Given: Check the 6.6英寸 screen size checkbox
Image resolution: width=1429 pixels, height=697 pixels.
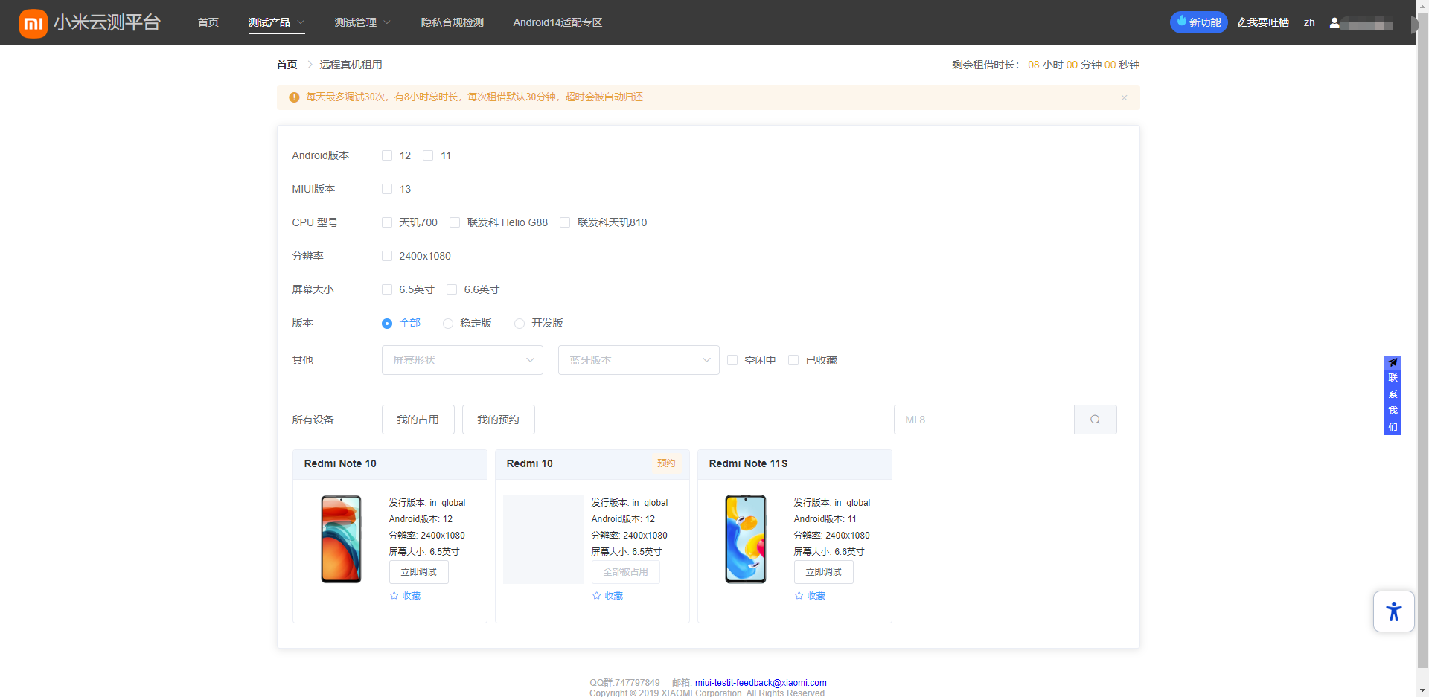Looking at the screenshot, I should (x=452, y=289).
